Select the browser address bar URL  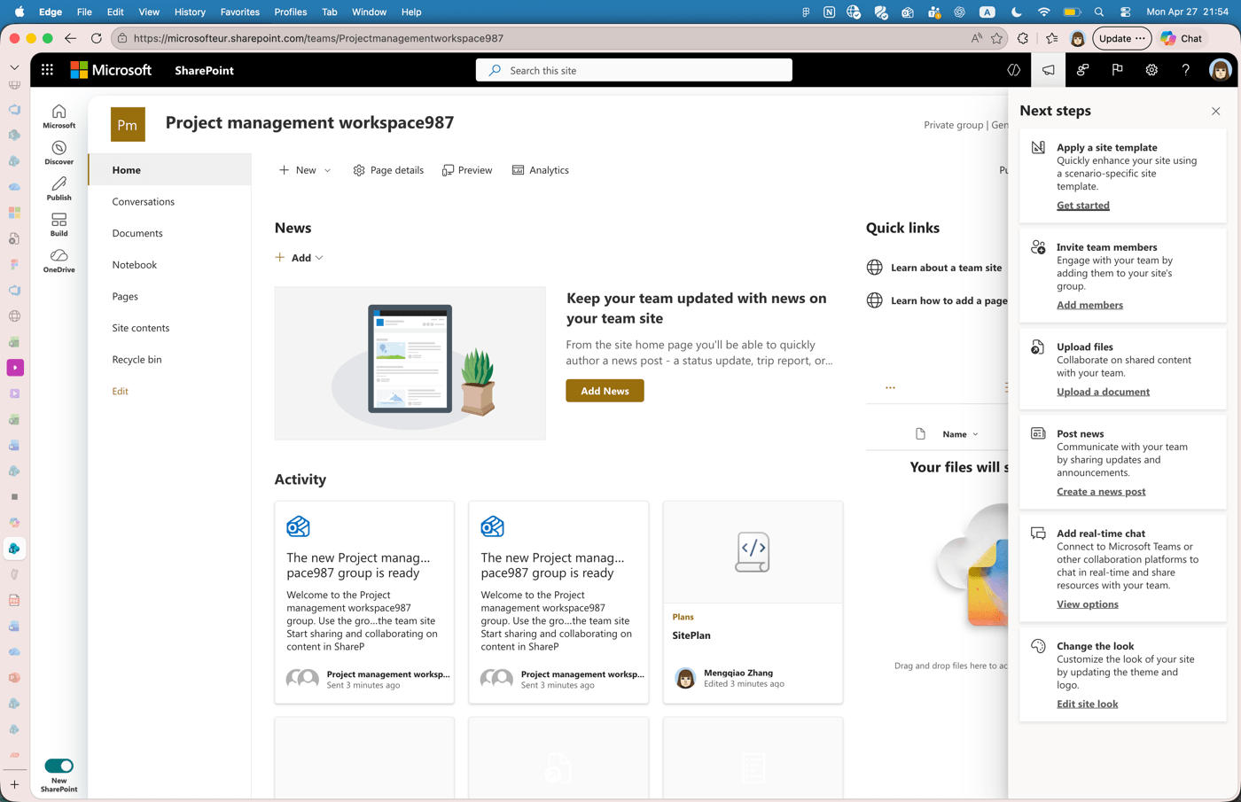(318, 38)
